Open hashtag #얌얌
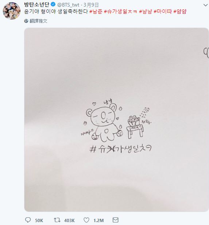 pos(180,12)
